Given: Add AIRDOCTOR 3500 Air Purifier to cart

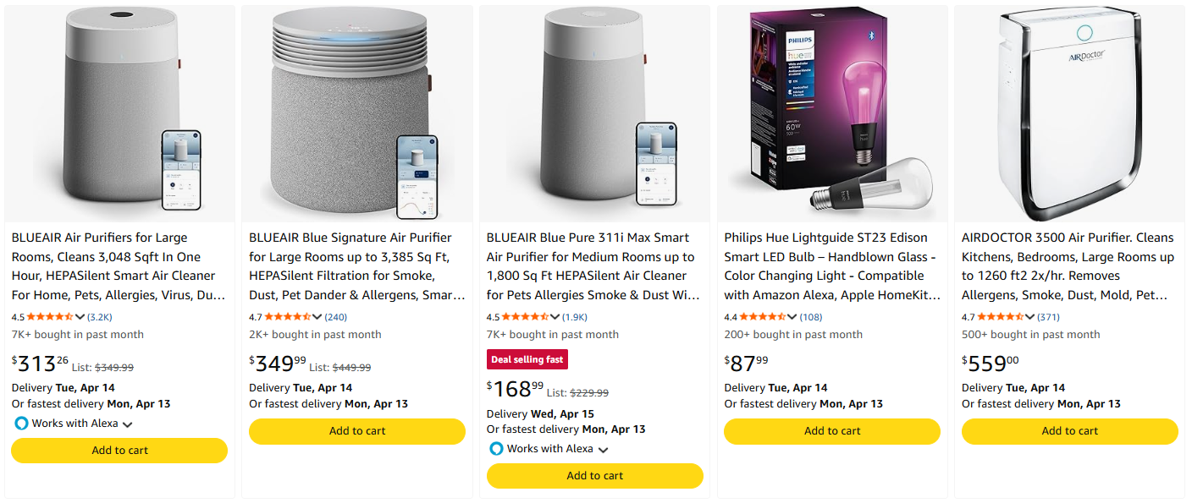Looking at the screenshot, I should [x=1069, y=431].
